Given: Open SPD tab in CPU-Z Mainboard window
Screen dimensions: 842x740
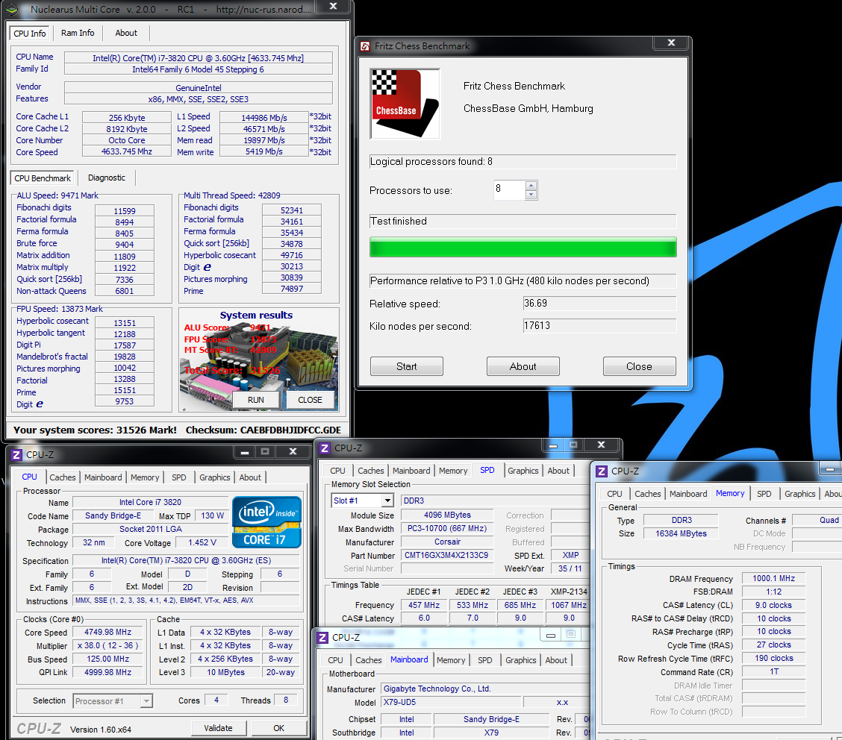Looking at the screenshot, I should [485, 660].
